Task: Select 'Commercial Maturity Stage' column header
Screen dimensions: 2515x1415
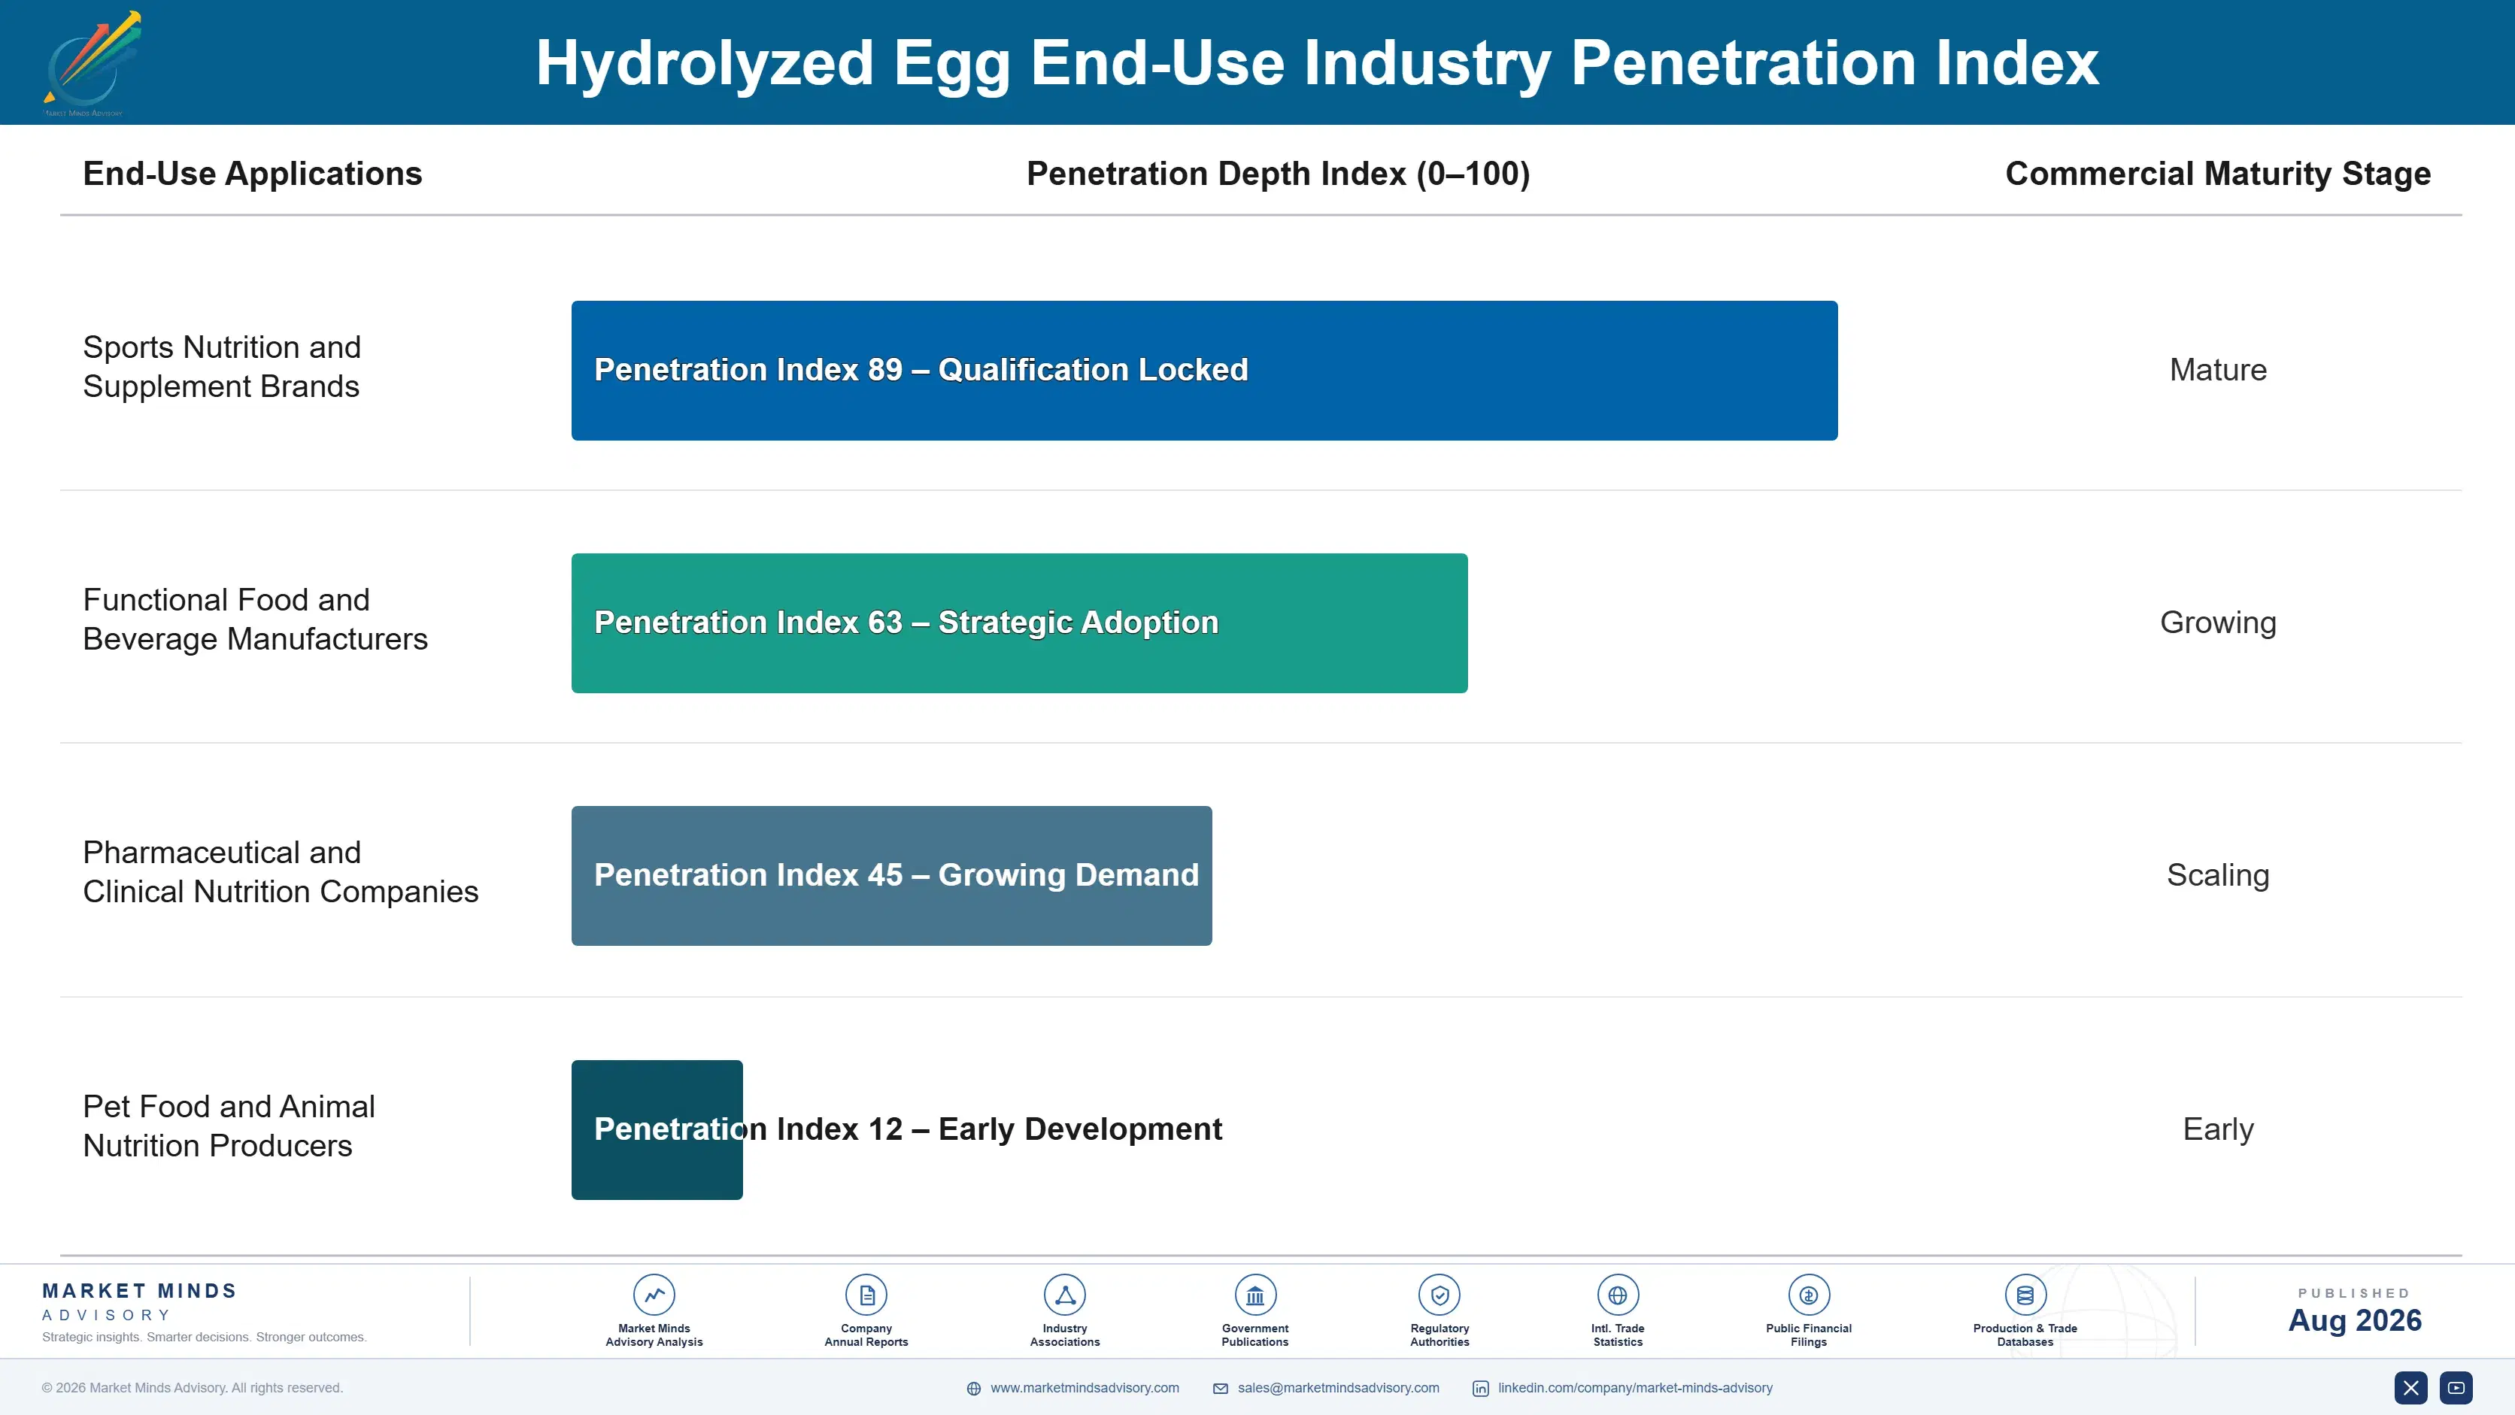Action: click(x=2217, y=174)
